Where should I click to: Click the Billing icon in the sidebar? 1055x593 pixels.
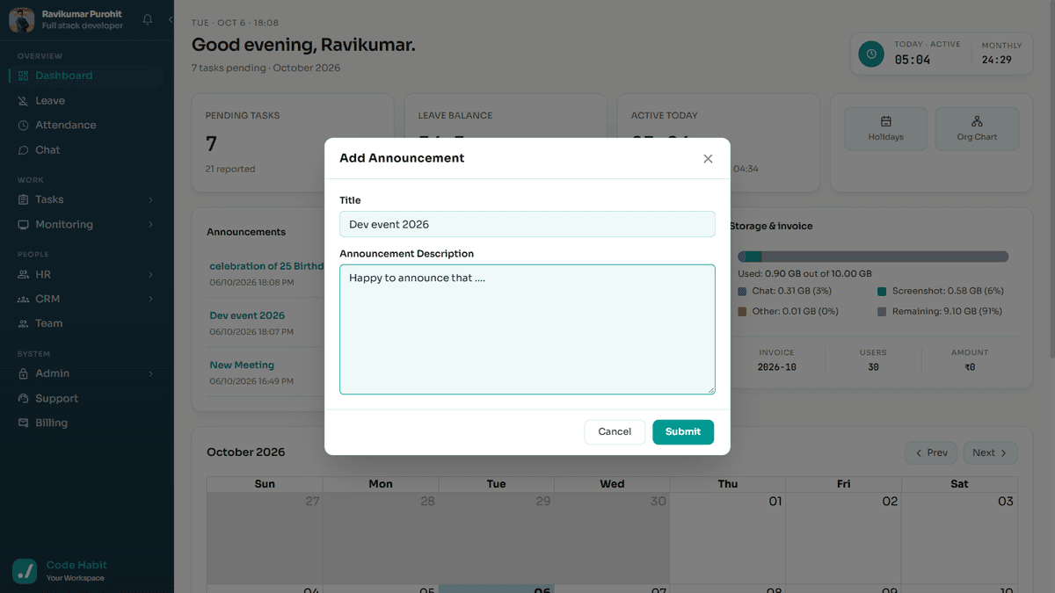(24, 423)
